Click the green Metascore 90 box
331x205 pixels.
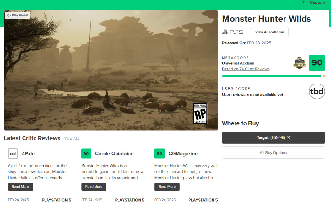(x=317, y=63)
